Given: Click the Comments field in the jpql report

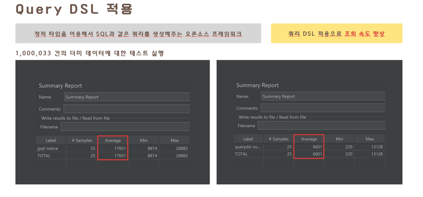Looking at the screenshot, I should coord(127,109).
